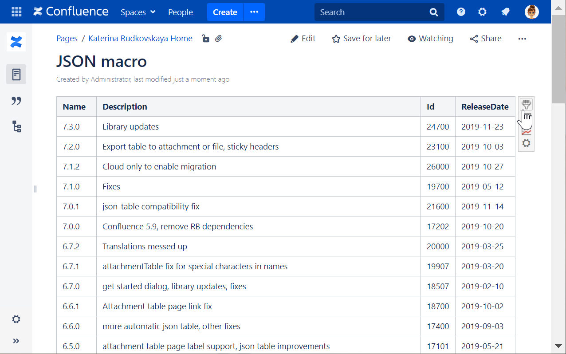Open Katerina Rudkovskaya Home breadcrumb link

[140, 39]
